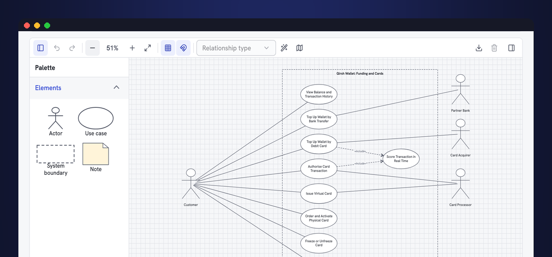Select the Actor palette element
The width and height of the screenshot is (552, 257).
(x=56, y=122)
